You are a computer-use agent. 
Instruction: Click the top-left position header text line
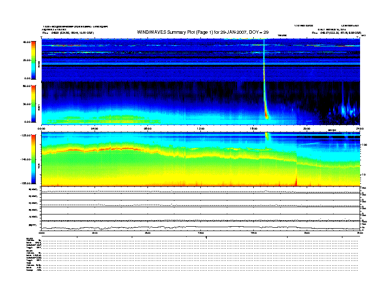click(x=68, y=33)
